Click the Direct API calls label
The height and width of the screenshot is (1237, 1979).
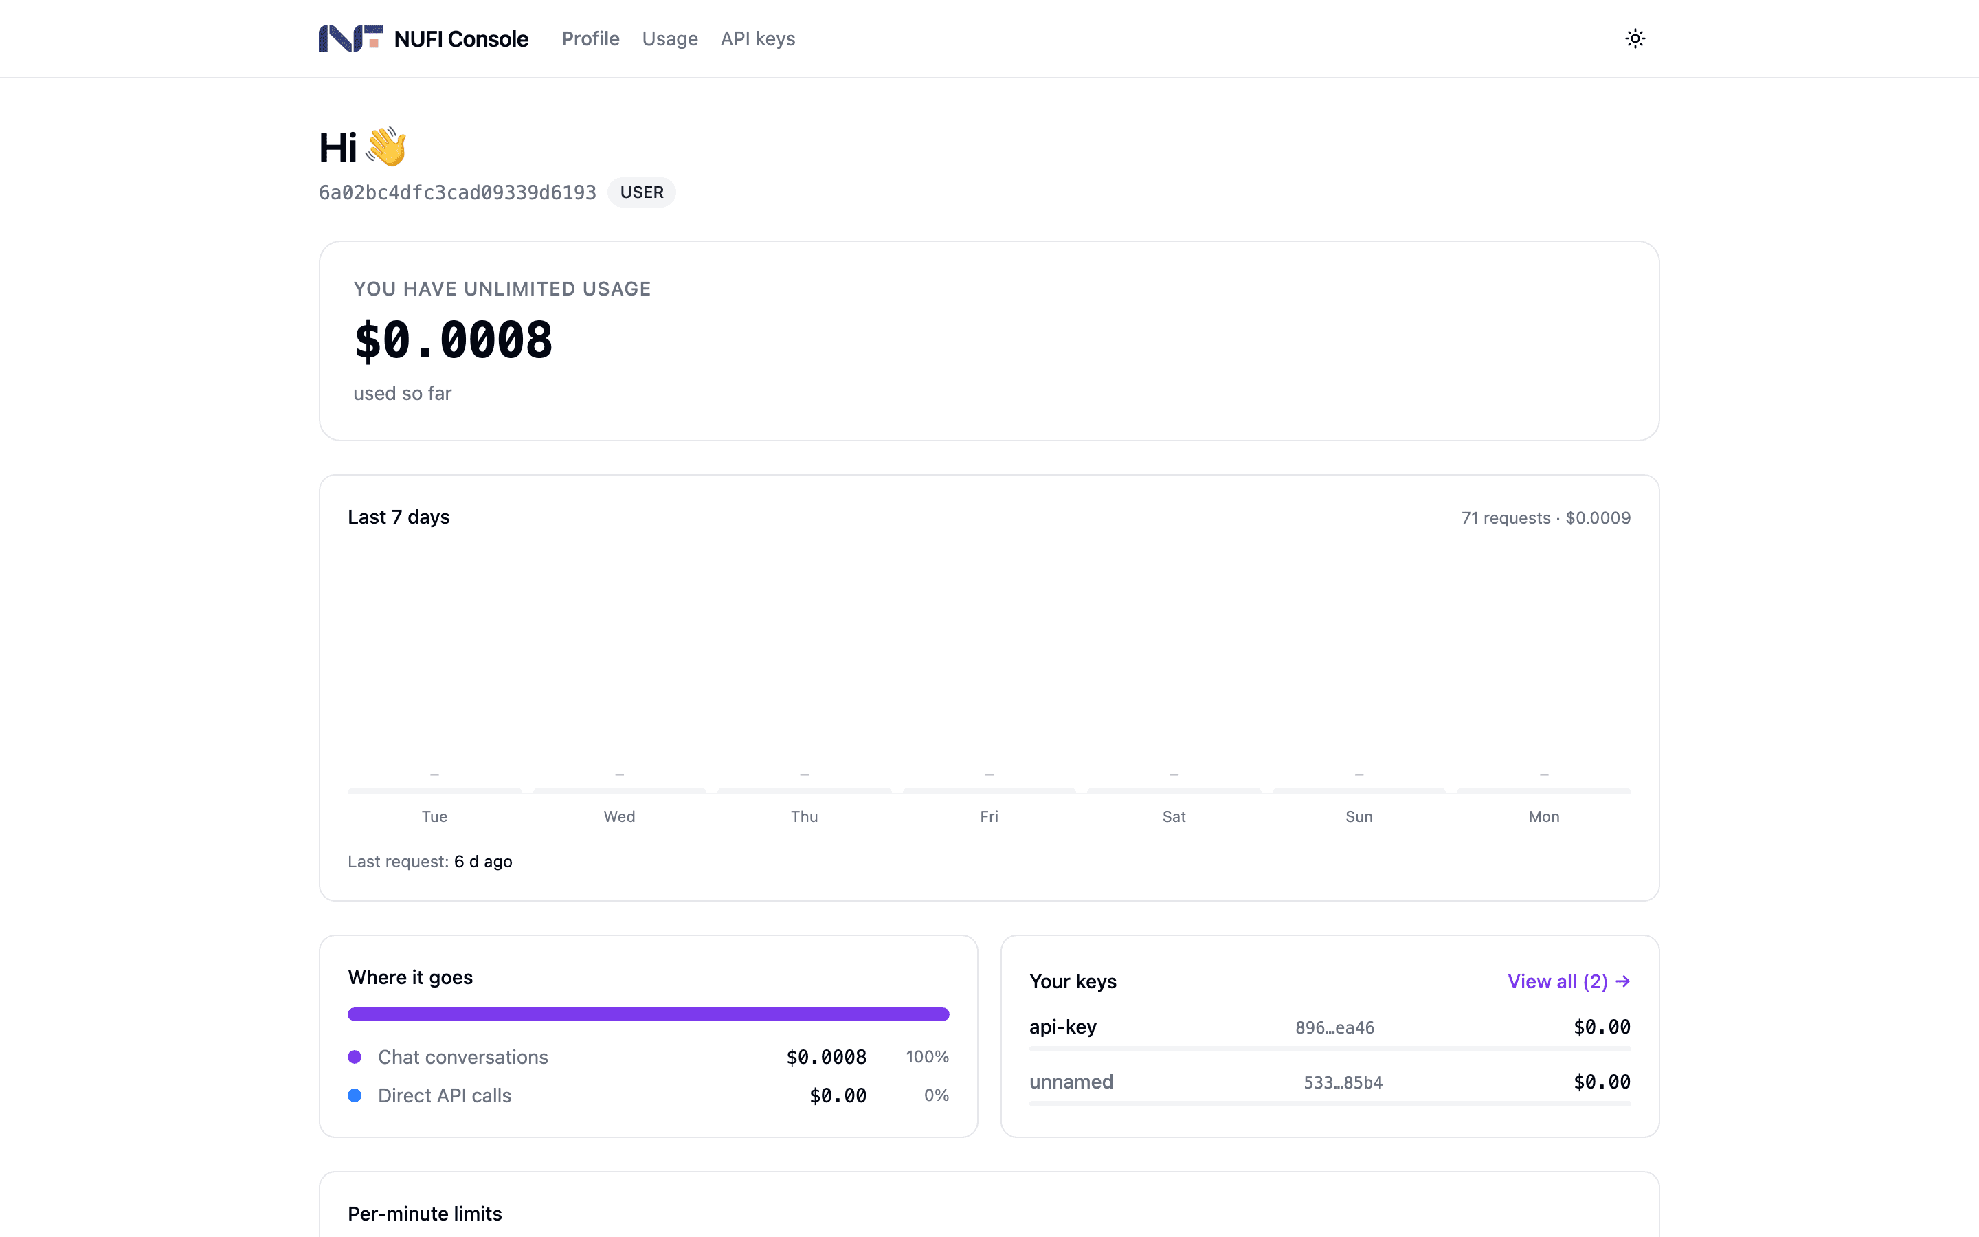click(444, 1095)
